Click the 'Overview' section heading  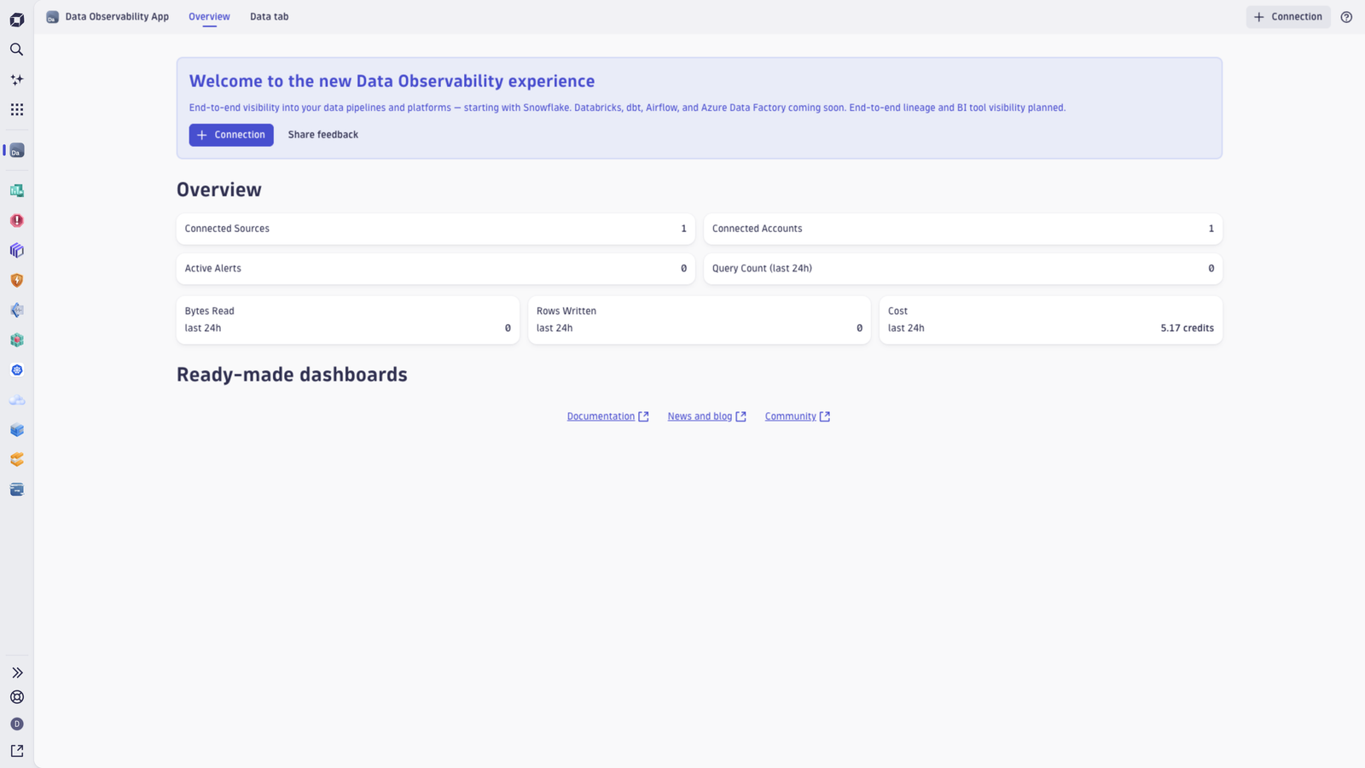point(219,189)
